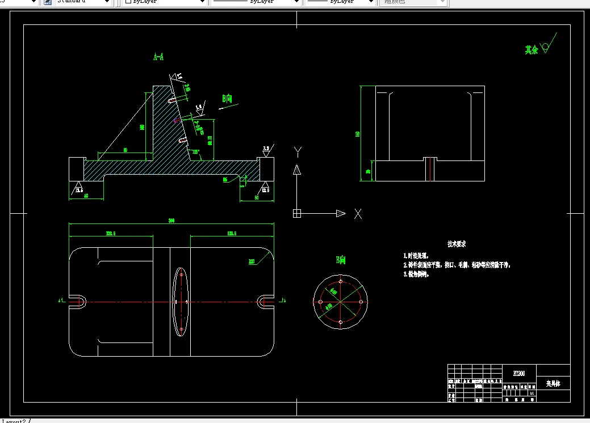This screenshot has width=590, height=423.
Task: Select the red centerline in the right side view
Action: point(430,169)
